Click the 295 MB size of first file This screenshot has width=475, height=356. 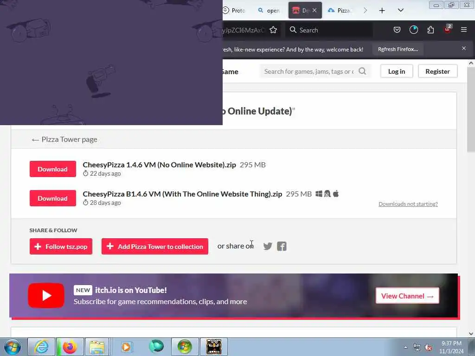253,165
